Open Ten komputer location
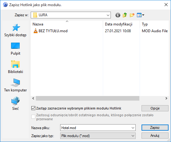171x142 pixels. pyautogui.click(x=15, y=86)
